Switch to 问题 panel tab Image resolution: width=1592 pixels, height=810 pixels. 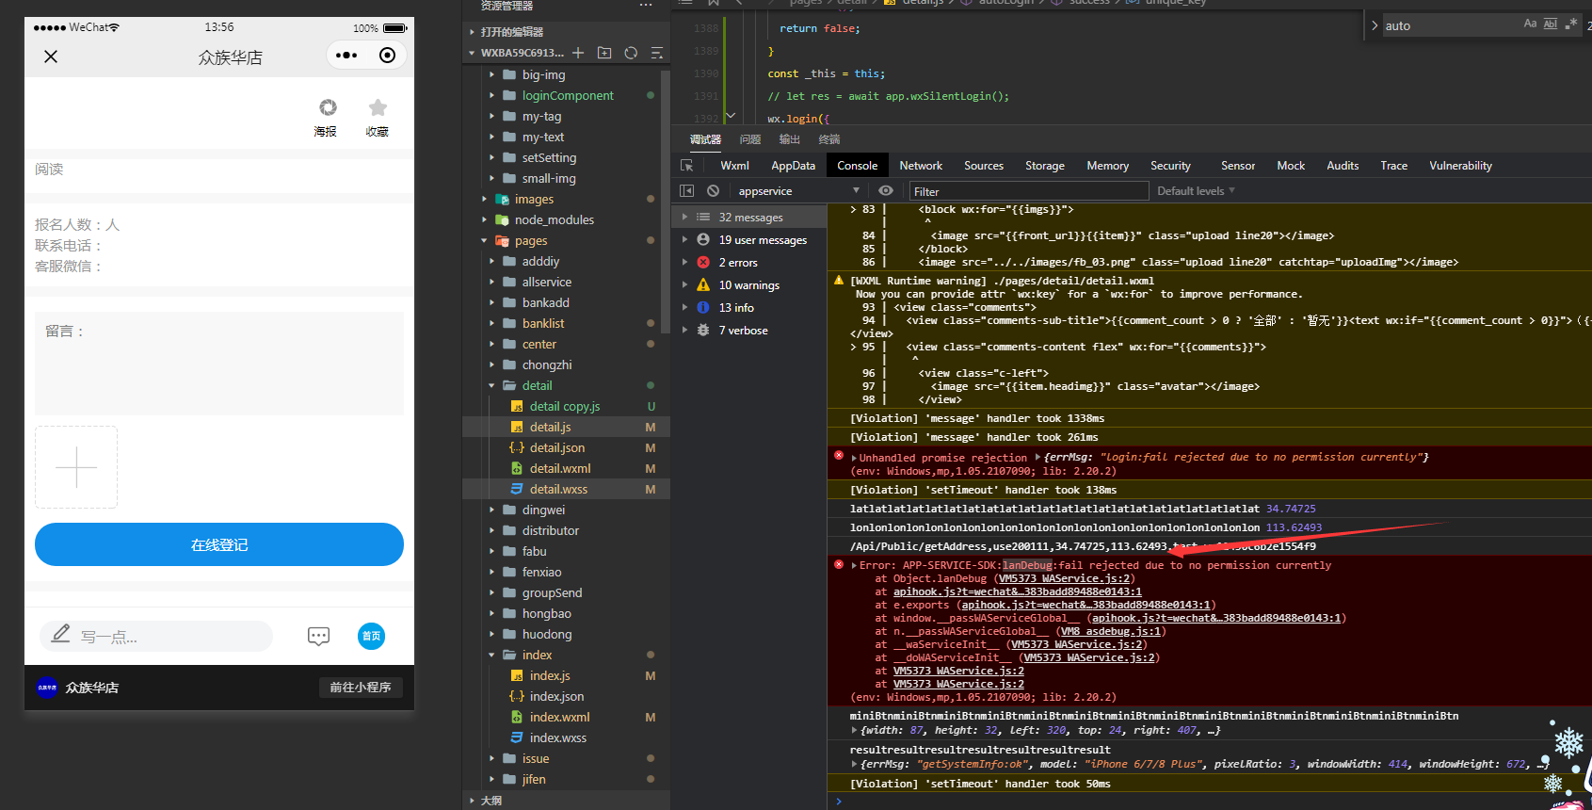click(750, 139)
